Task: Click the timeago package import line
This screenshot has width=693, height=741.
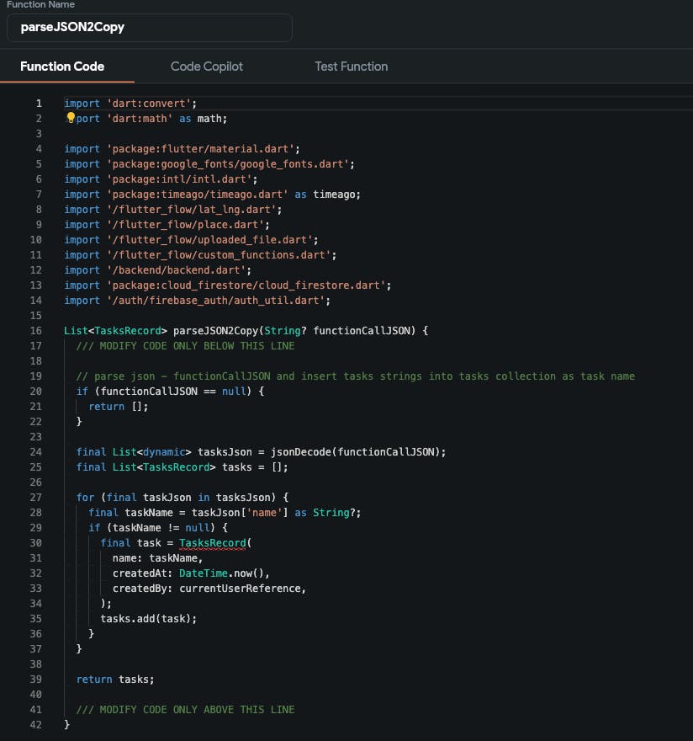Action: pyautogui.click(x=212, y=195)
